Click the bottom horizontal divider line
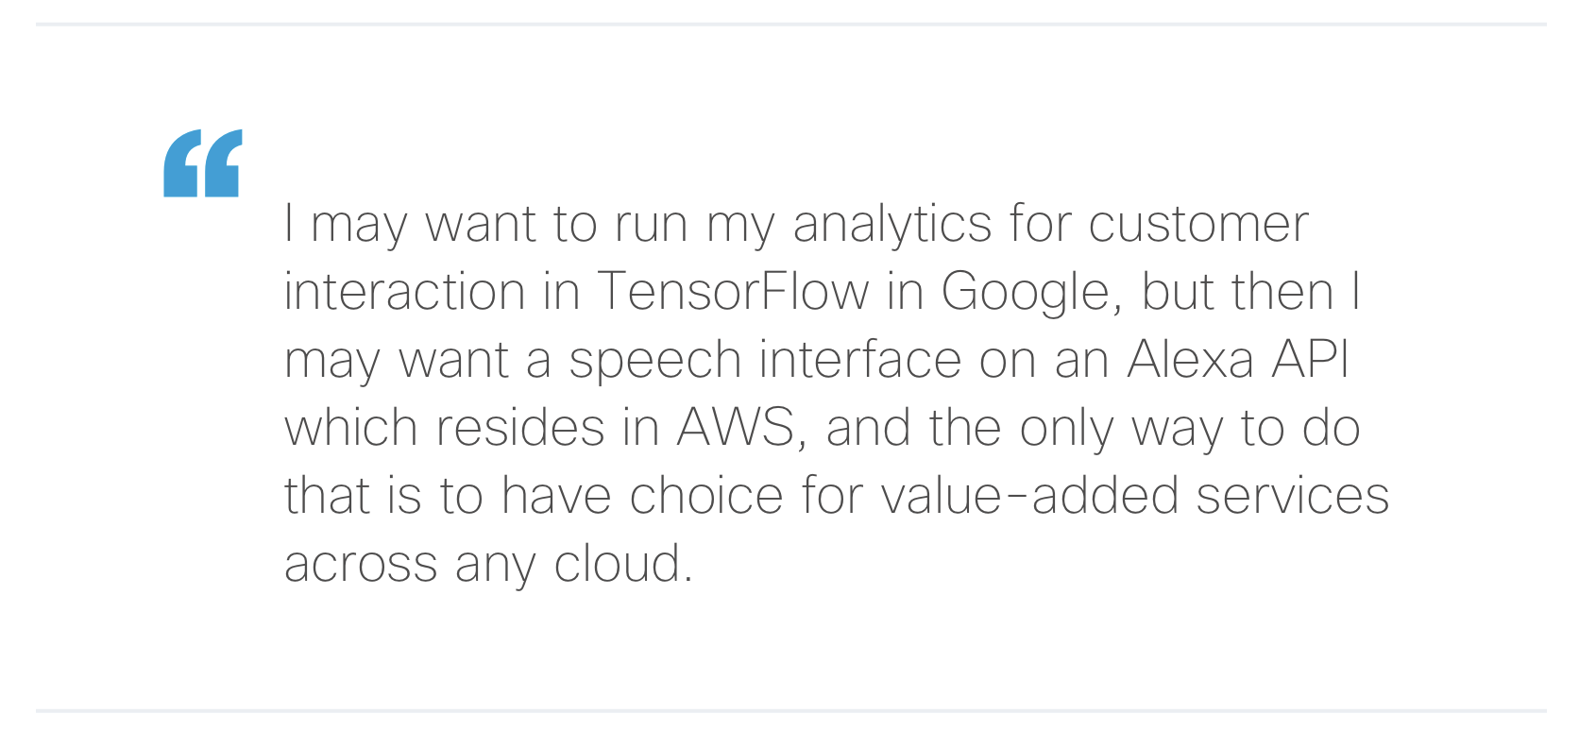Screen dimensions: 1579x748 (x=789, y=710)
